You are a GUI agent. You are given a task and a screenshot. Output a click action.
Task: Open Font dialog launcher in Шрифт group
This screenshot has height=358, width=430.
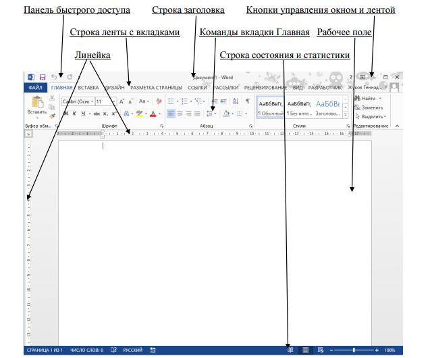162,126
